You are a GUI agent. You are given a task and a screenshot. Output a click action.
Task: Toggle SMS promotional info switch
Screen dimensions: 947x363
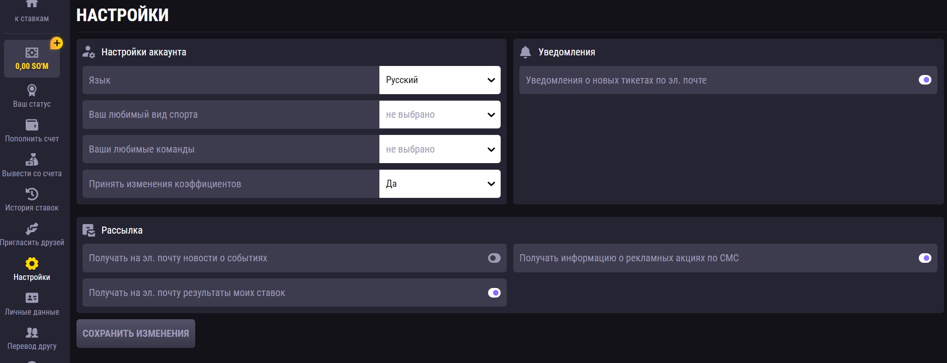click(x=925, y=258)
